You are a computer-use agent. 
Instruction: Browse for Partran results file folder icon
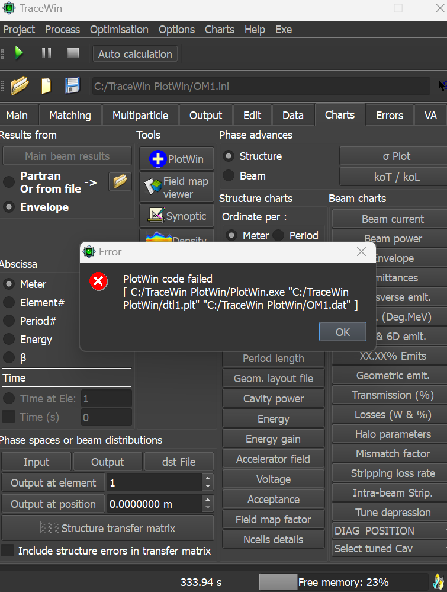click(x=120, y=181)
